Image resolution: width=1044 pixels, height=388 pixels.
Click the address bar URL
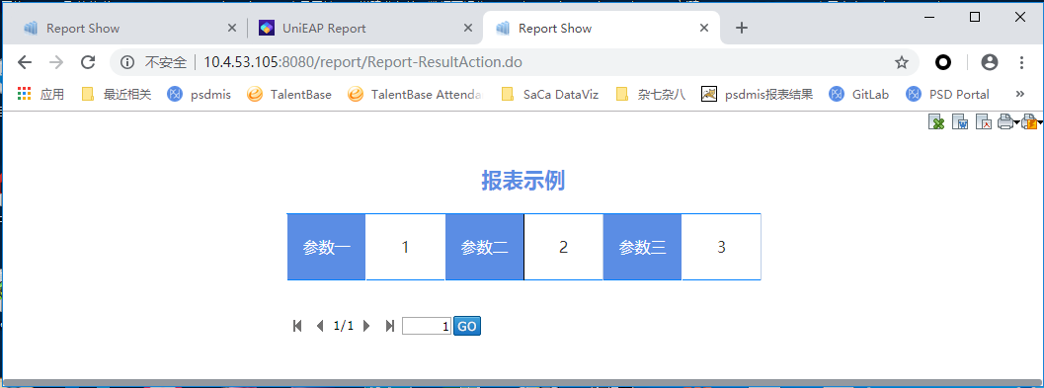point(362,62)
